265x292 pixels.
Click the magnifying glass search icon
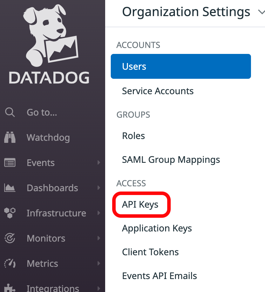coord(10,112)
